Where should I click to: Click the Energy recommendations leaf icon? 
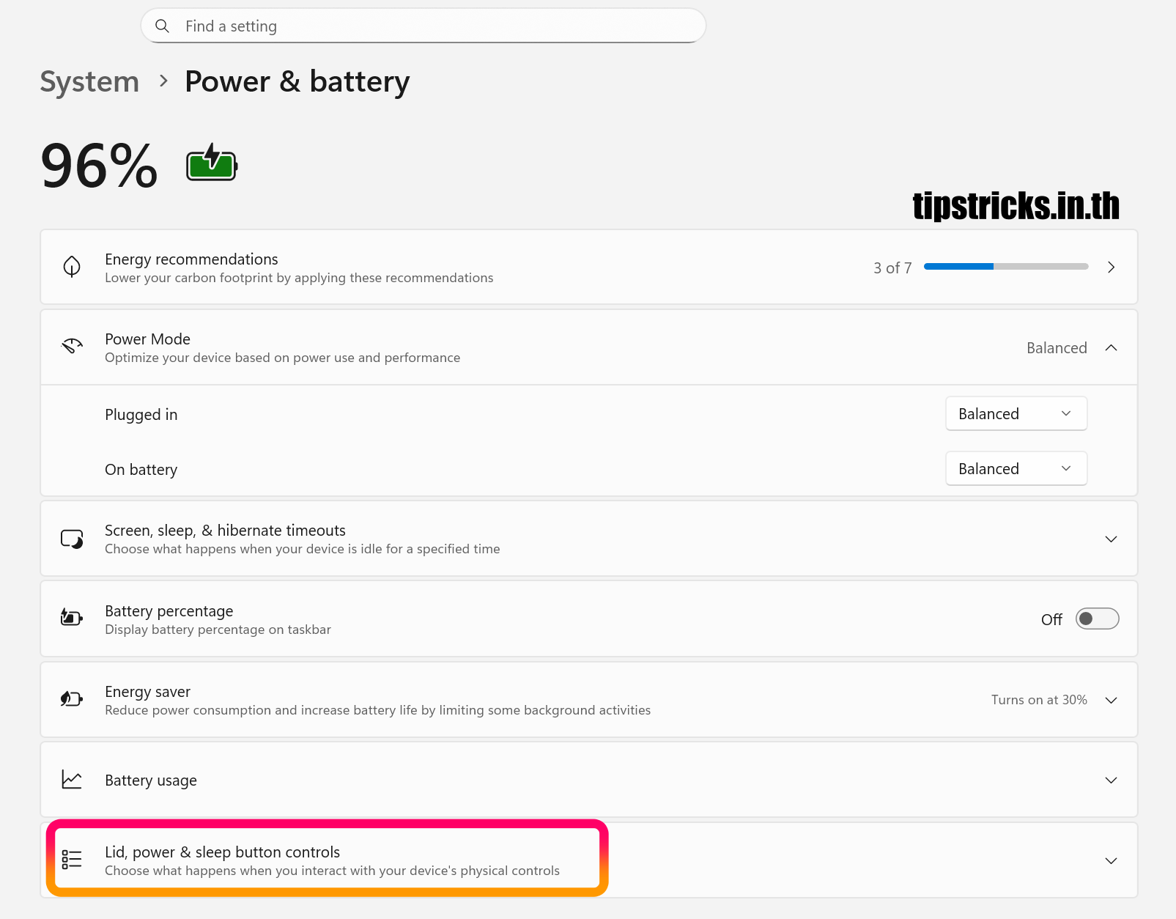[x=72, y=267]
